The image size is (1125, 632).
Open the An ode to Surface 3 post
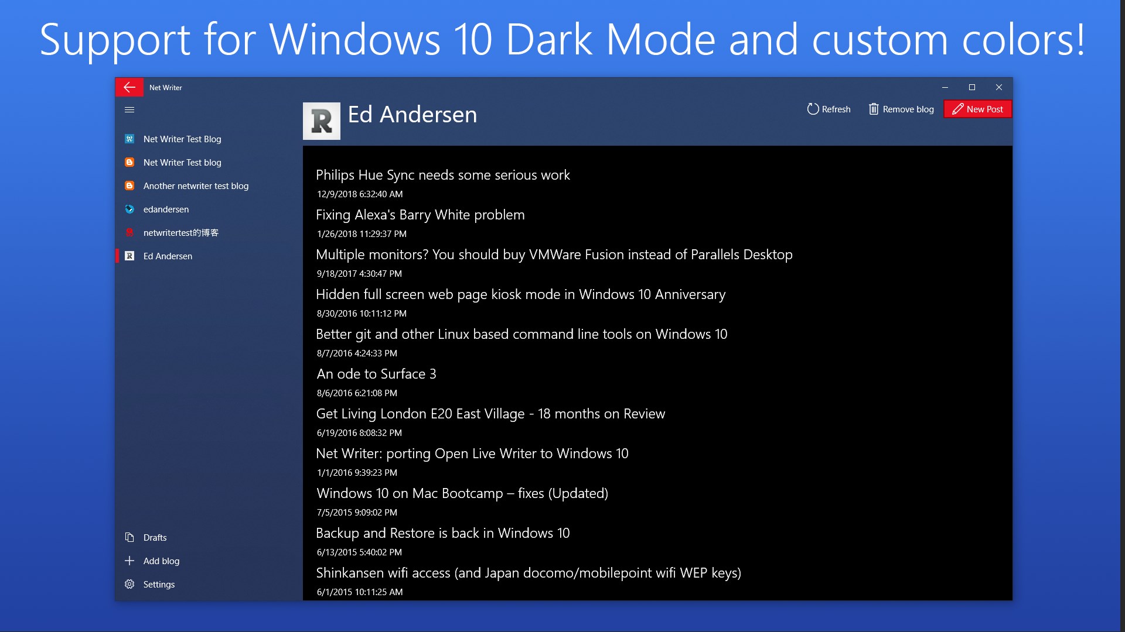376,374
